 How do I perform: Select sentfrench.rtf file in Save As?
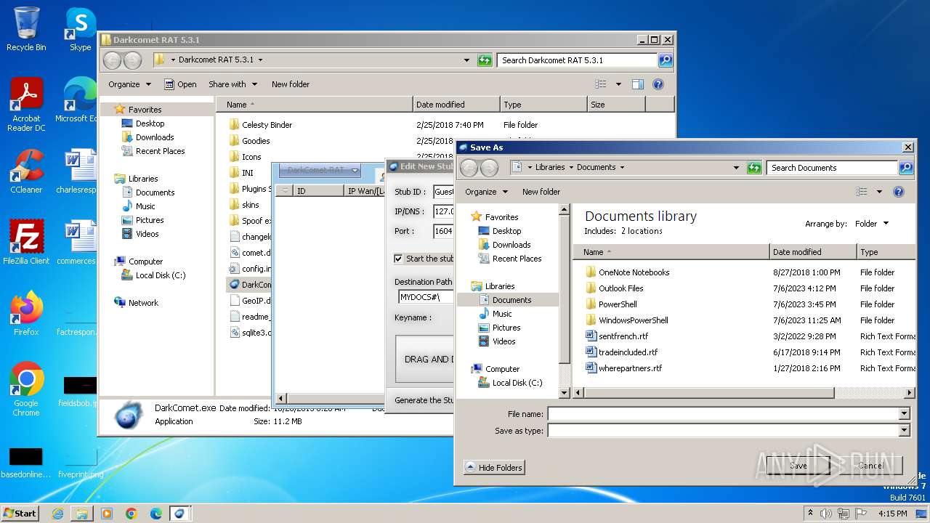[623, 336]
